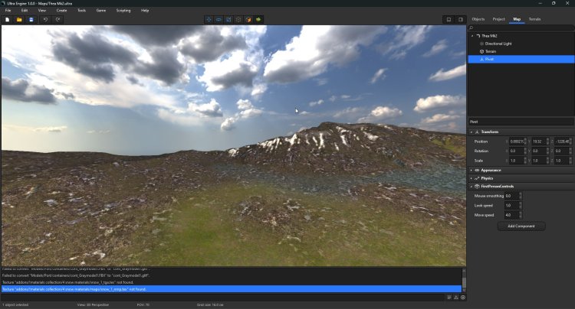The height and width of the screenshot is (309, 575).
Task: Save the map with the disk icon
Action: pyautogui.click(x=31, y=19)
